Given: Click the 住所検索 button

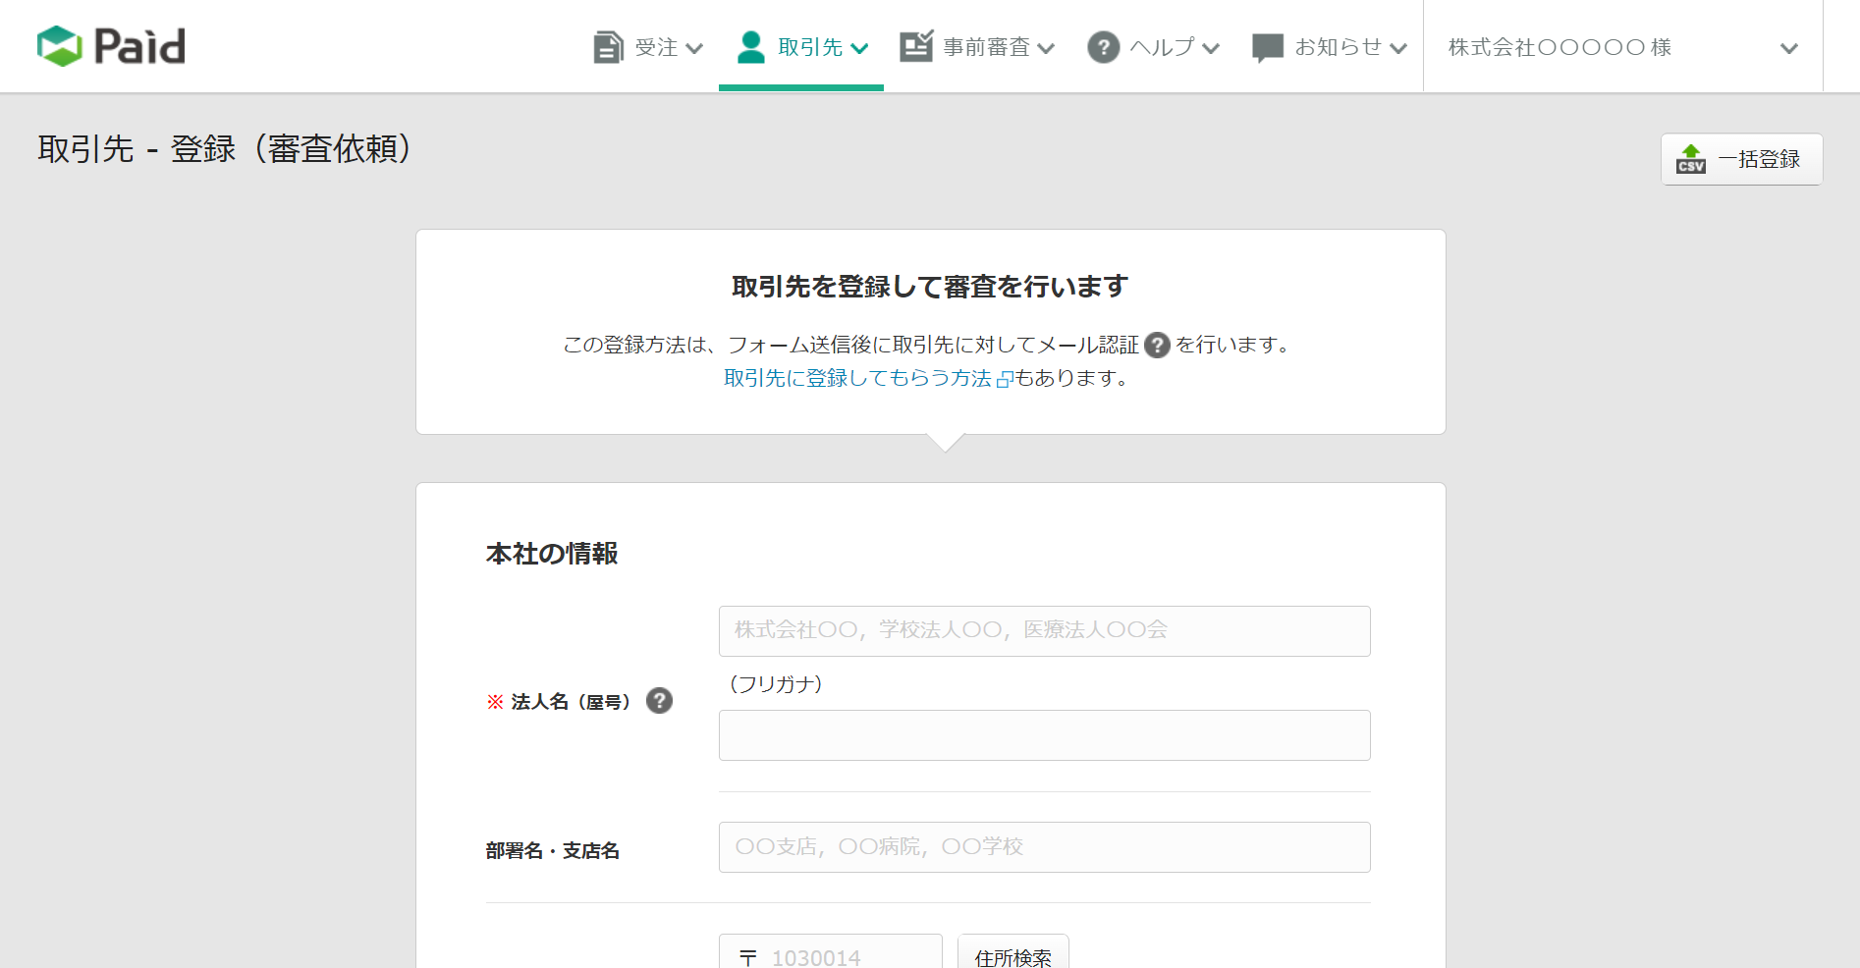Looking at the screenshot, I should coord(1012,956).
